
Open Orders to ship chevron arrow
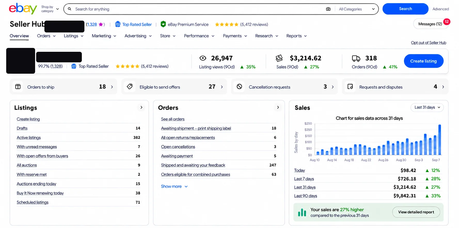coord(112,87)
